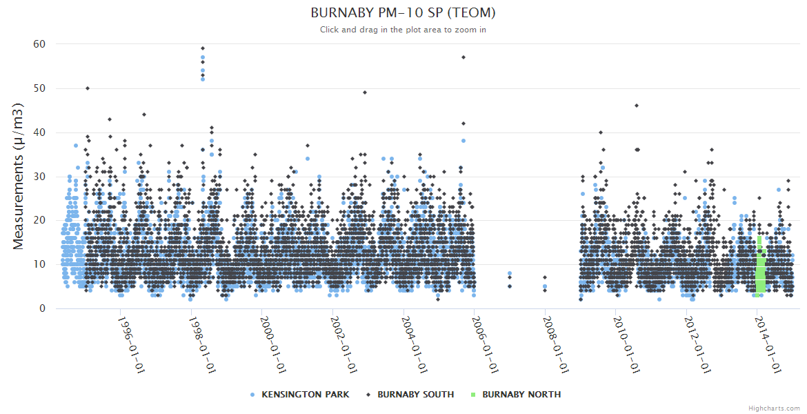Select the Burnaby South point at 57 in 2005
Image resolution: width=807 pixels, height=414 pixels.
pyautogui.click(x=464, y=57)
